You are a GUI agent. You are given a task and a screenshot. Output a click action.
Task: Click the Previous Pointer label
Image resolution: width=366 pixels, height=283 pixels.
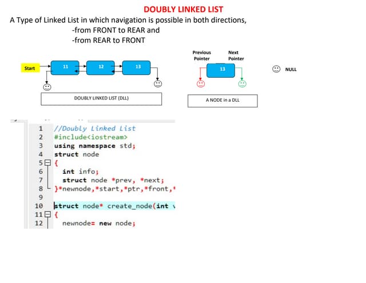tap(201, 55)
